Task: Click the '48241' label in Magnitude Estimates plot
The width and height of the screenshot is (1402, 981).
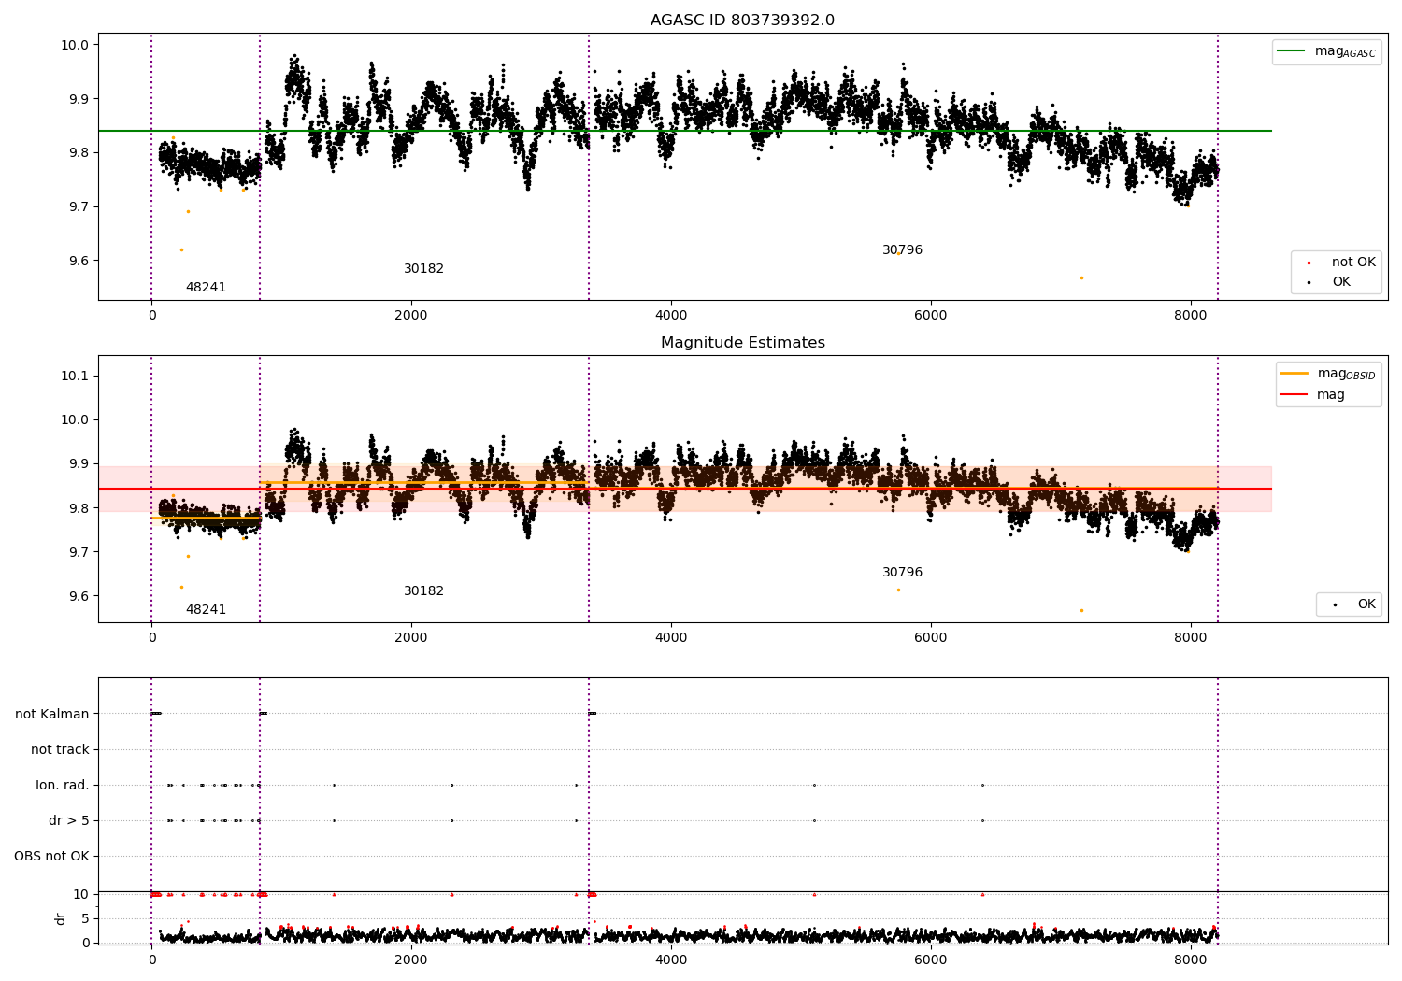Action: 206,610
